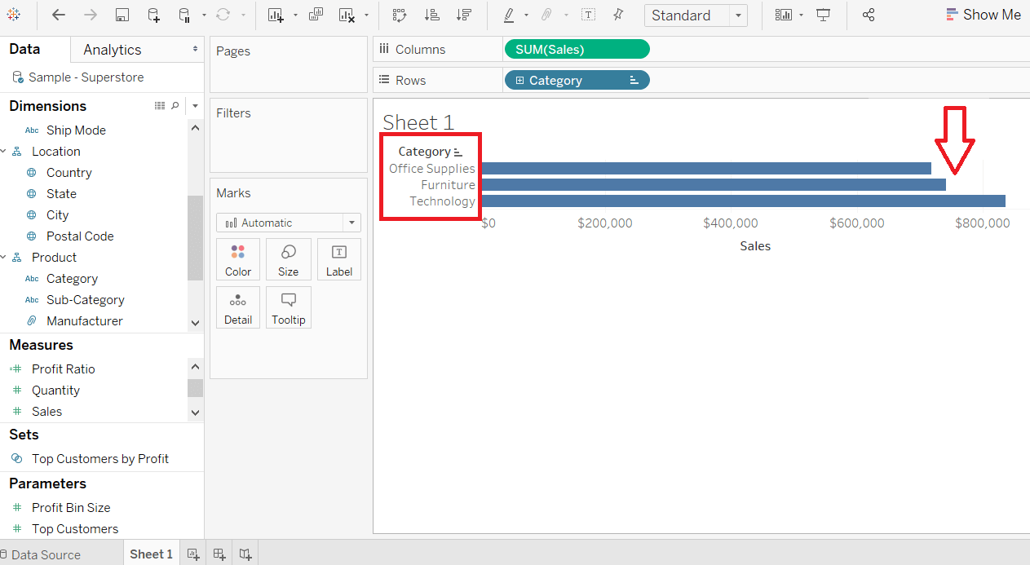The image size is (1030, 565).
Task: Clear sheet icon in toolbar
Action: [347, 15]
